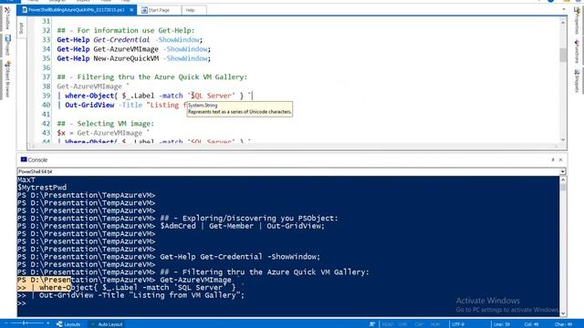Click line number 36 in the gutter
The image size is (584, 328).
coord(46,67)
